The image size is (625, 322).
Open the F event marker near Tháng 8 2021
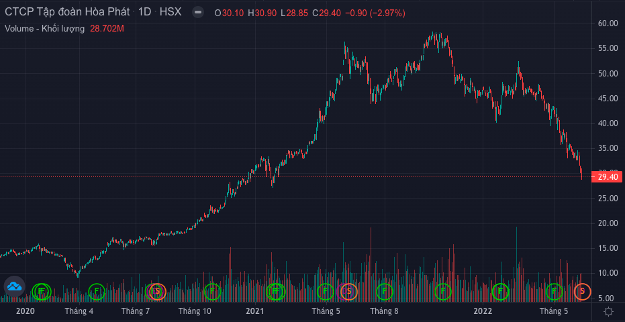click(385, 291)
